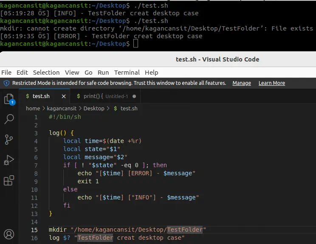
Task: Click the Accounts icon in the activity bar
Action: coord(8,234)
